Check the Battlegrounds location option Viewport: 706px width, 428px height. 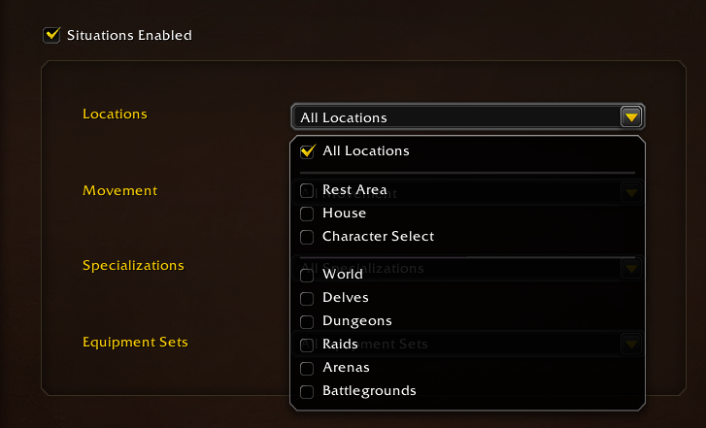(307, 391)
